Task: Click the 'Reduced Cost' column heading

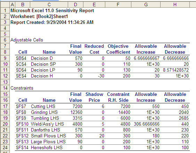Action: (x=94, y=49)
